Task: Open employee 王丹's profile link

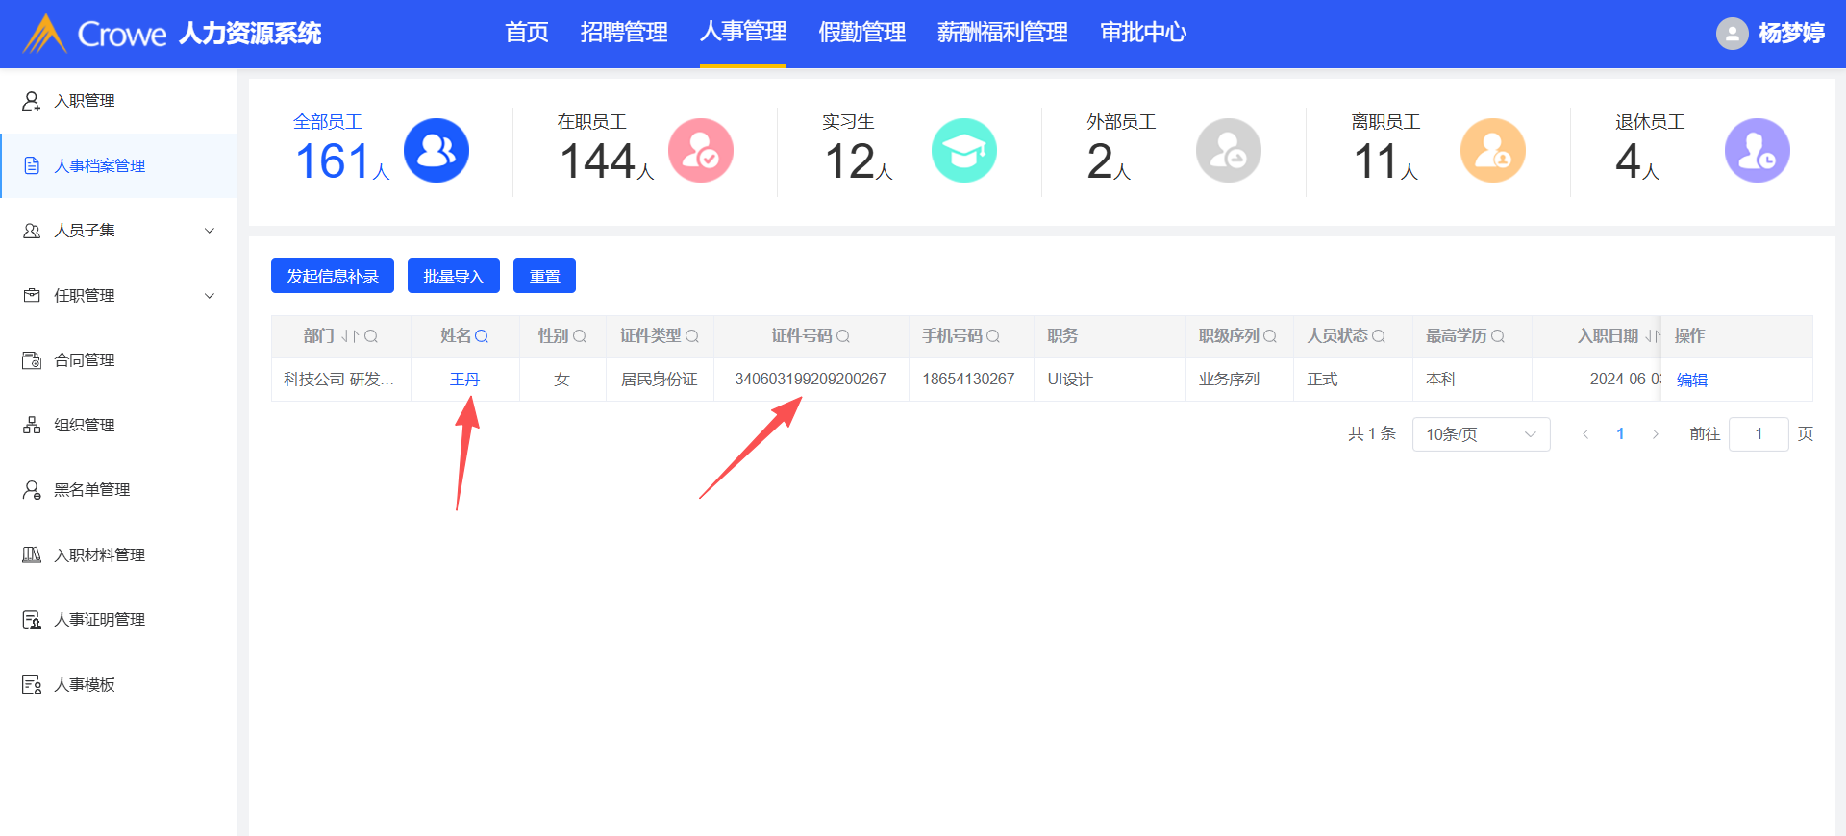Action: point(465,380)
